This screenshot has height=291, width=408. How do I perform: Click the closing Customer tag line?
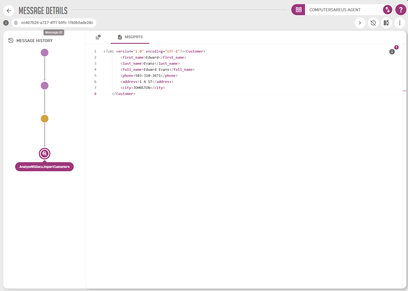[124, 94]
